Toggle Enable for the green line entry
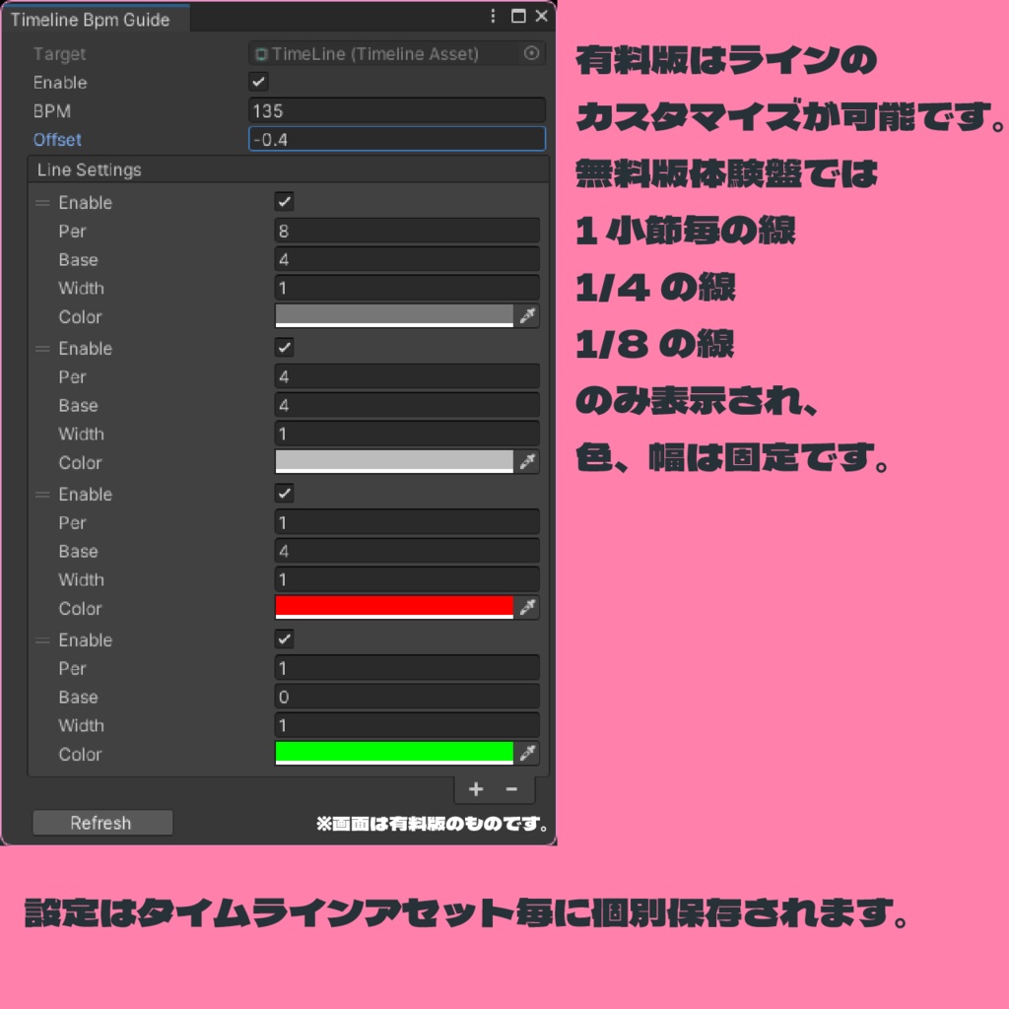Screen dimensions: 1009x1009 (285, 639)
